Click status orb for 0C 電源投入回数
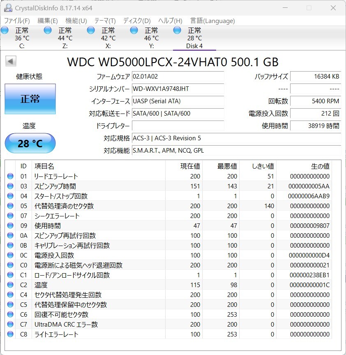Viewport: 346px width, 355px height. [x=10, y=255]
